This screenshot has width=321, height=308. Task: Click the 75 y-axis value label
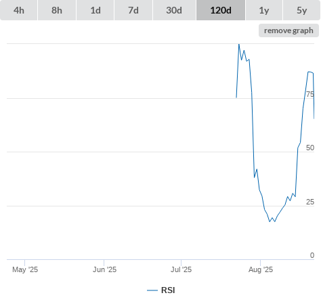(310, 94)
